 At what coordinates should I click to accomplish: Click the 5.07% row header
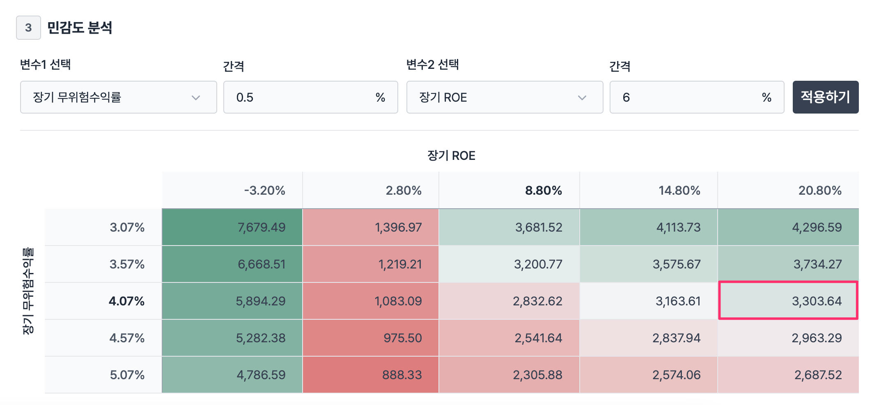pyautogui.click(x=103, y=375)
